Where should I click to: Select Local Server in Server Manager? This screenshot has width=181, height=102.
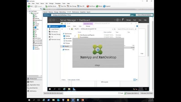coord(55,29)
